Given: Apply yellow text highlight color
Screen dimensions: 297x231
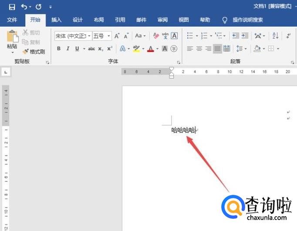Looking at the screenshot, I should pyautogui.click(x=136, y=49).
